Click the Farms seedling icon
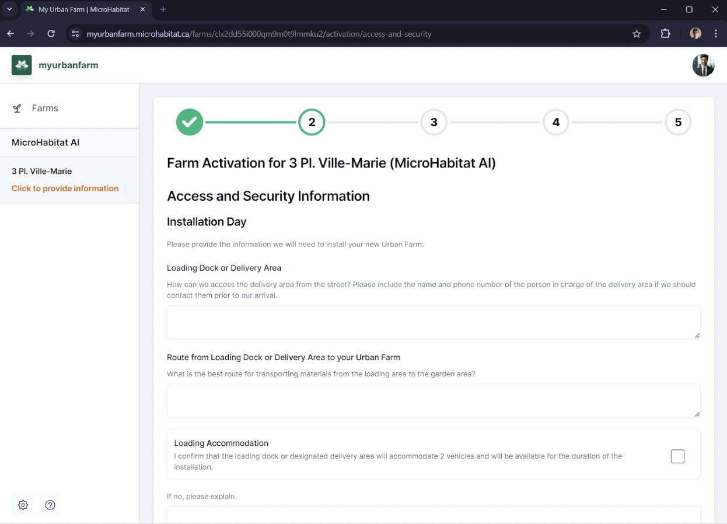 [x=18, y=108]
